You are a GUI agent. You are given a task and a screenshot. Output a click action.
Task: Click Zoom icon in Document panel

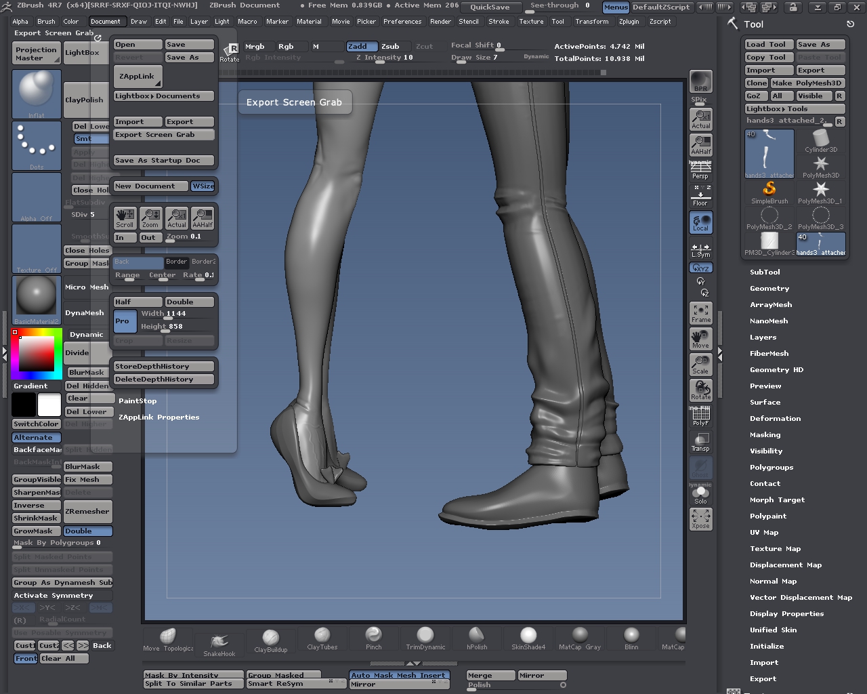tap(150, 218)
